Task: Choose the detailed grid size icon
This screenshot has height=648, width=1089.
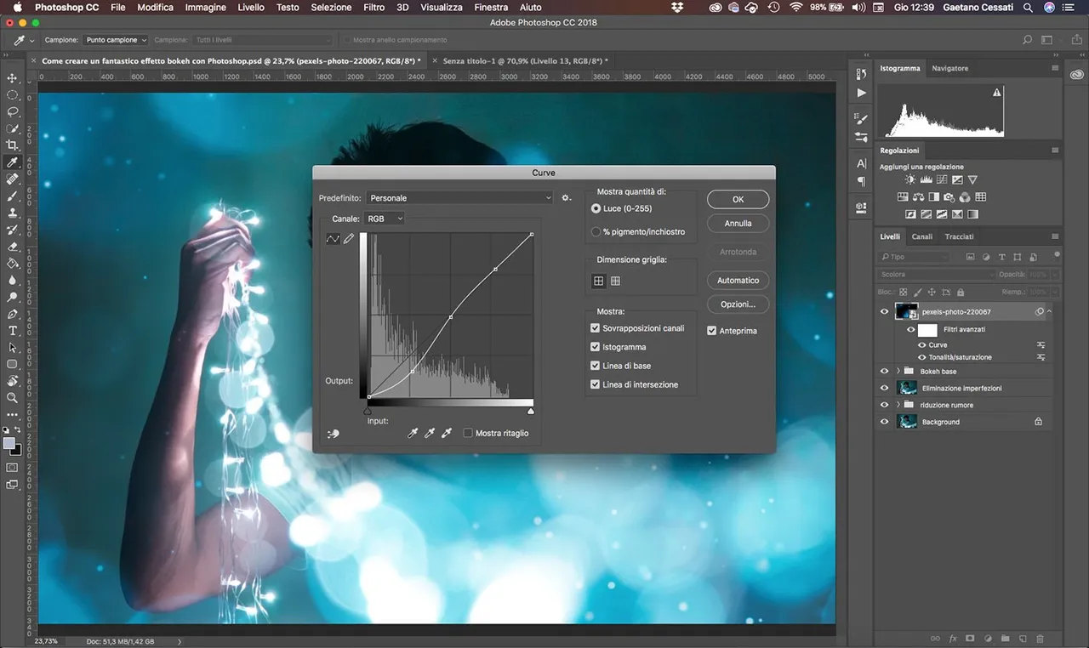Action: (615, 281)
